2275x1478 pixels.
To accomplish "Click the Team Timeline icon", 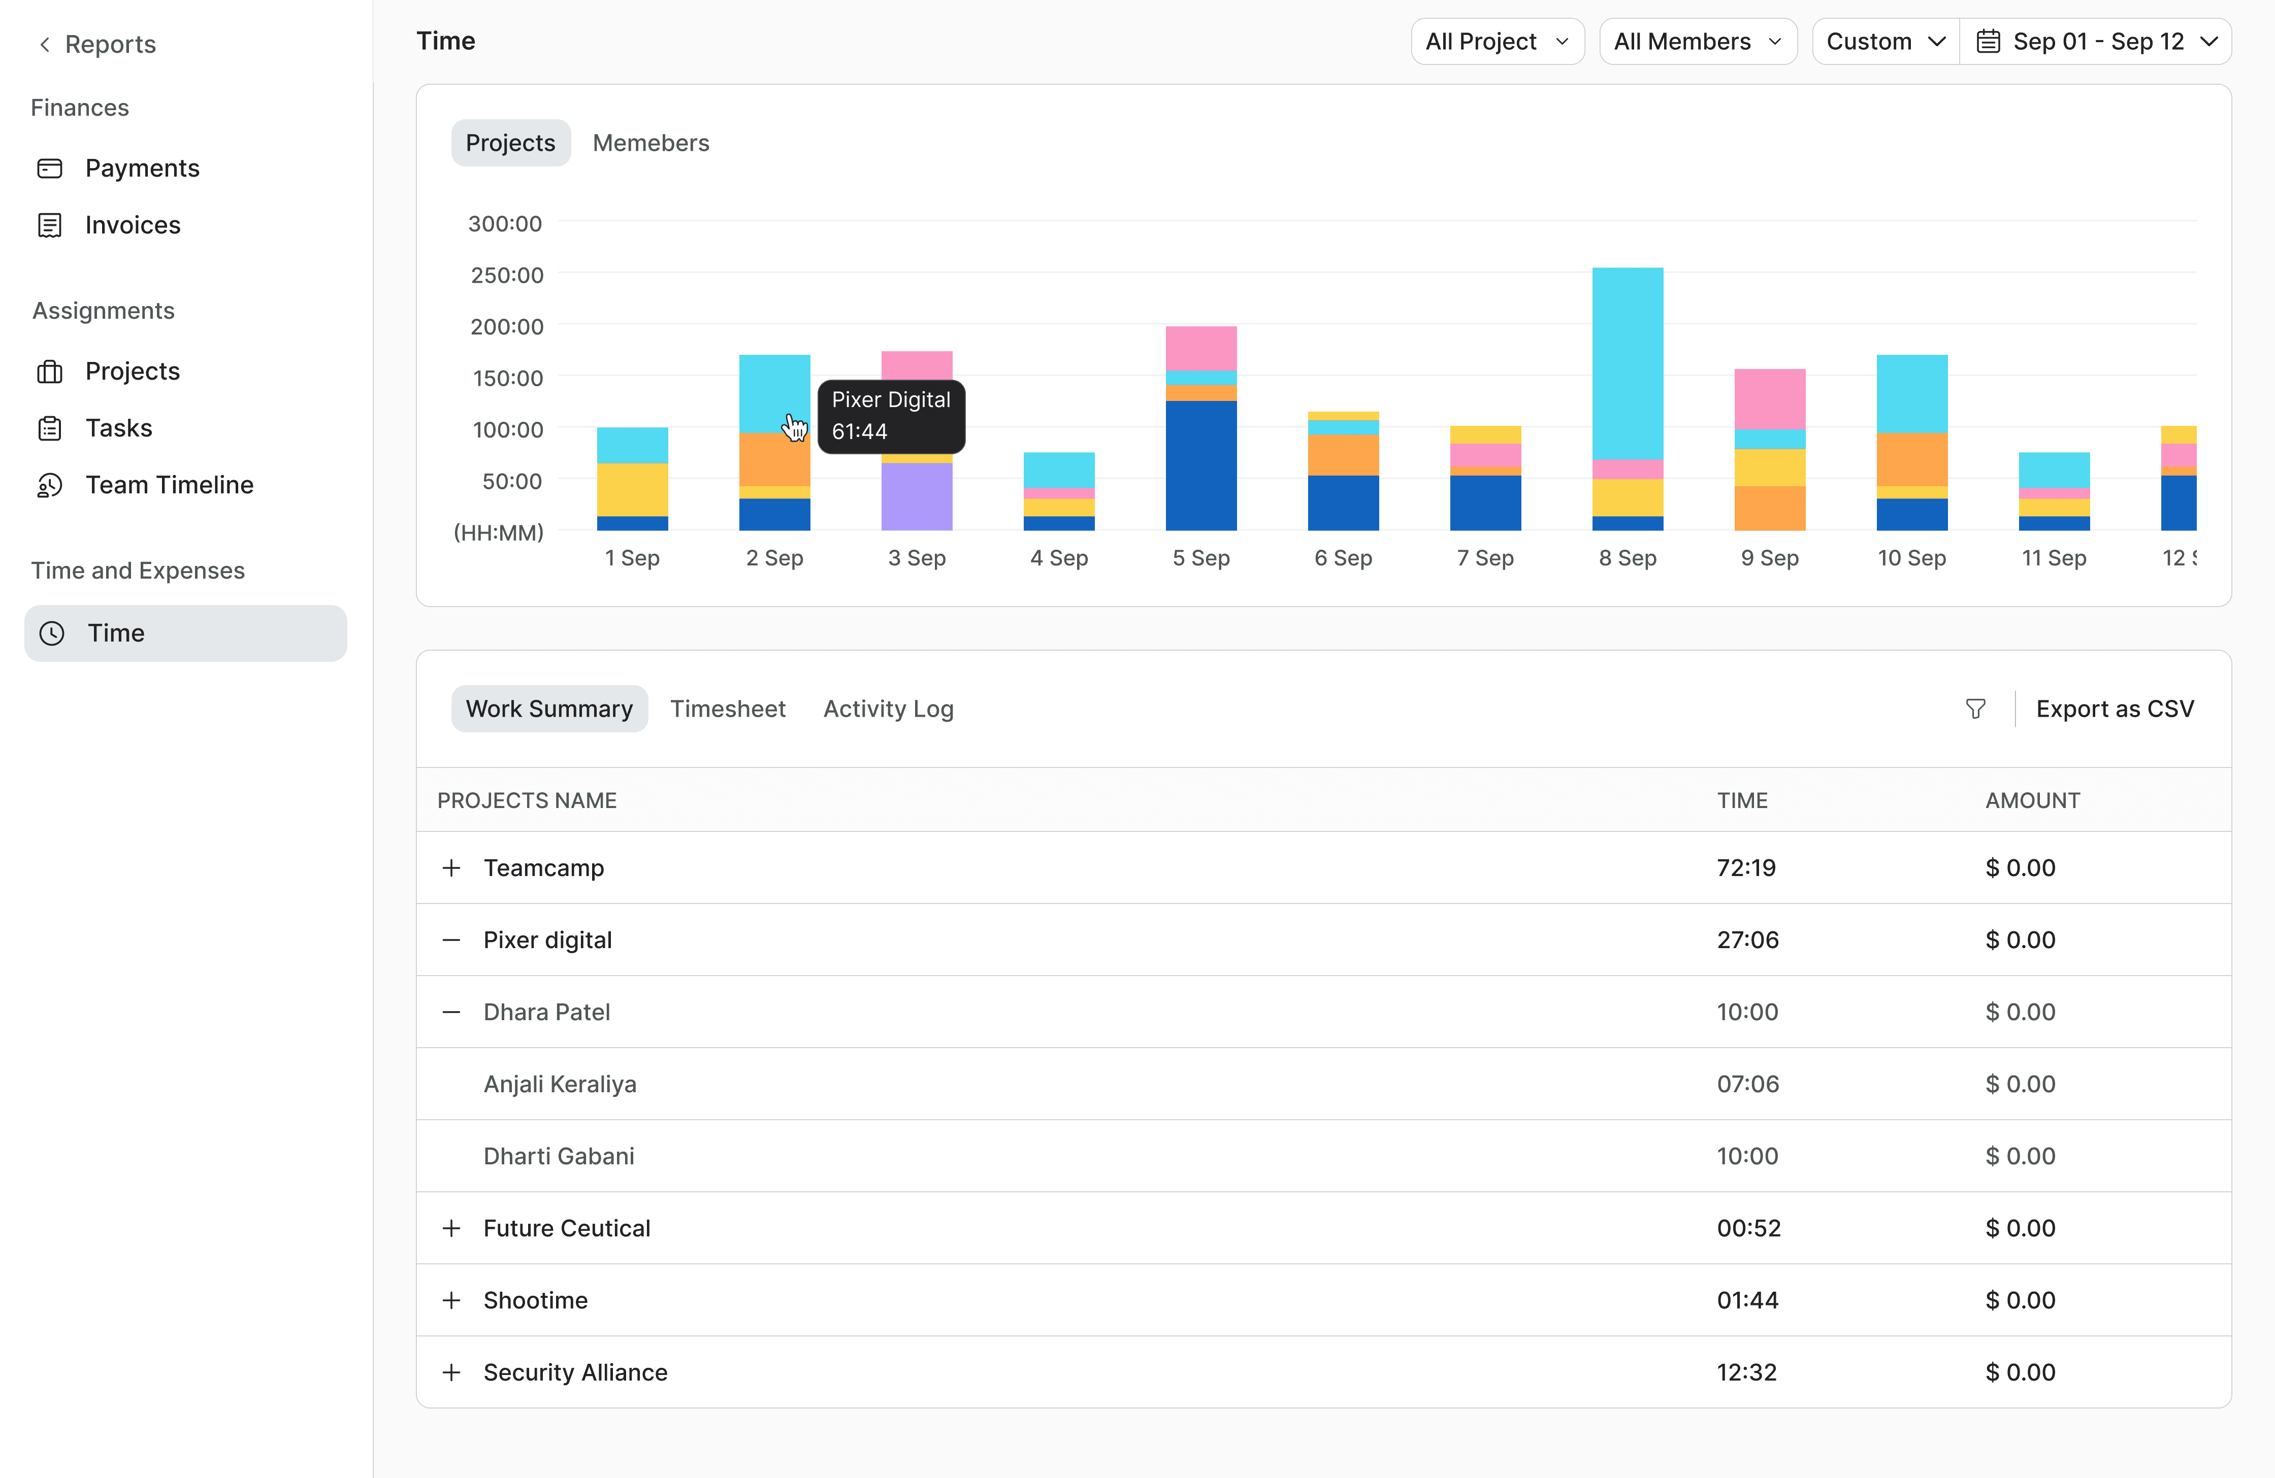I will [50, 485].
